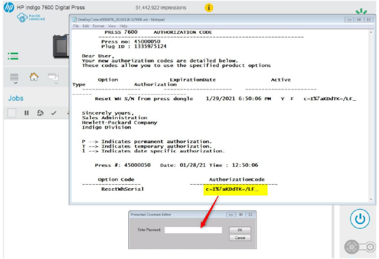Click the green status indicator at top right
Screen dimensions: 379x259
click(x=361, y=11)
